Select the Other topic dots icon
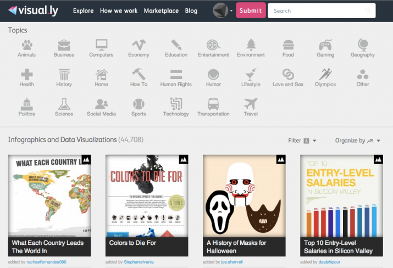The image size is (393, 268). tap(363, 74)
